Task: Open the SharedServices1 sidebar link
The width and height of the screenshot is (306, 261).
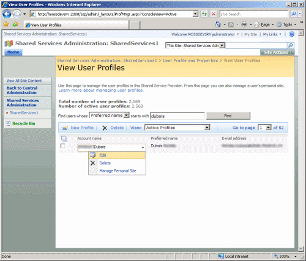Action: pyautogui.click(x=24, y=112)
